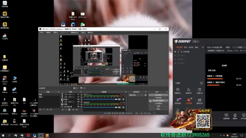Open settings gear of first mixer track

[x=124, y=99]
